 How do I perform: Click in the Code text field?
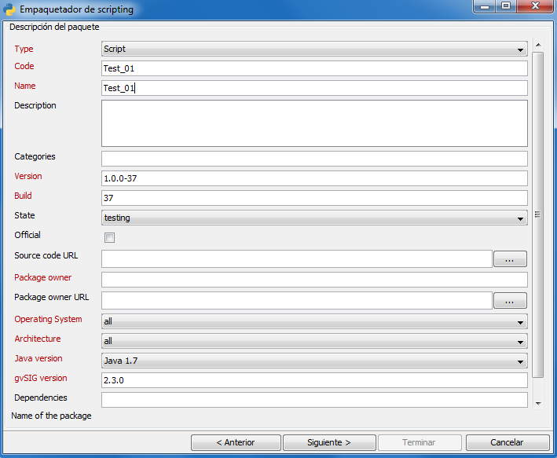(x=314, y=68)
